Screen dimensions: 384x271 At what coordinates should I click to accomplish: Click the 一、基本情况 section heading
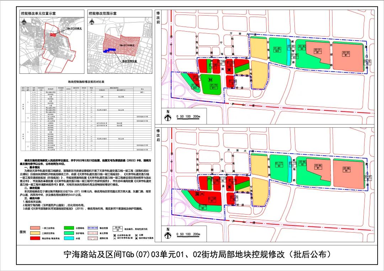[x=32, y=167]
